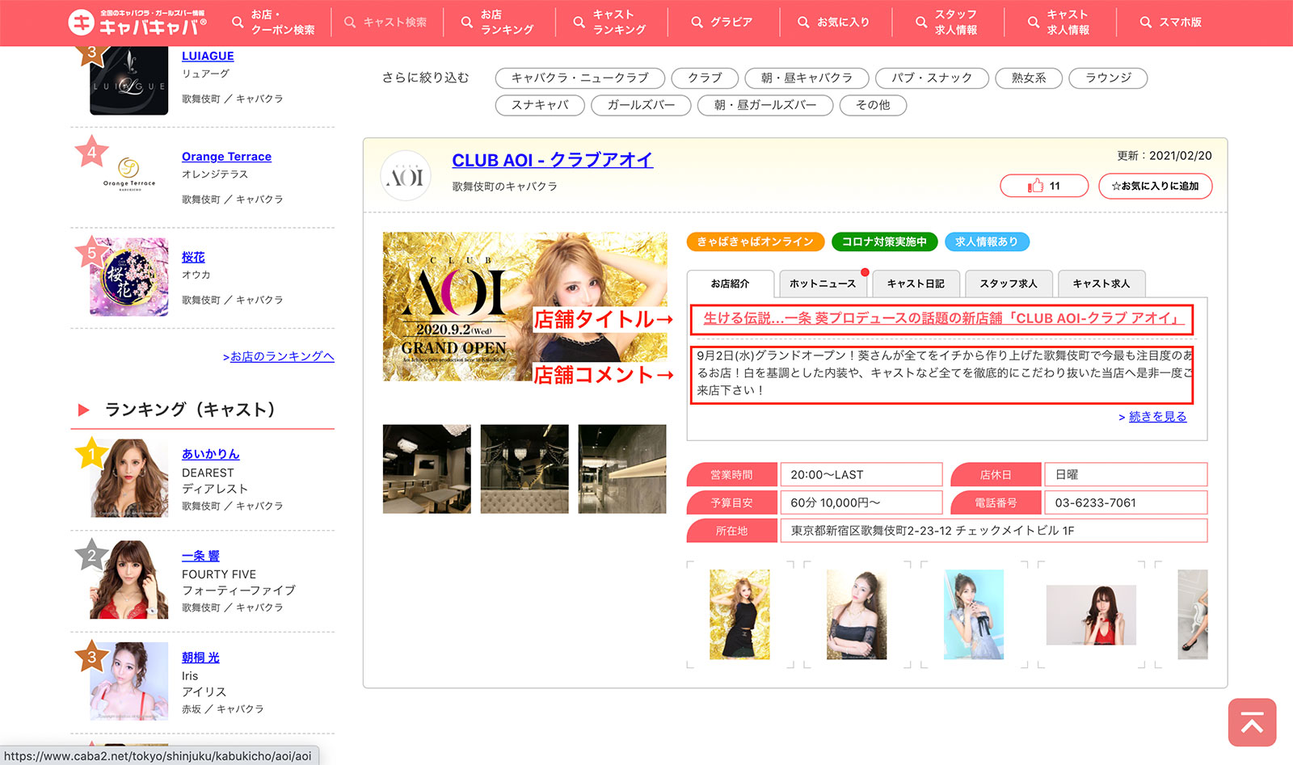The width and height of the screenshot is (1293, 765).
Task: Open キャスト検索 in the top navigation
Action: coord(385,23)
